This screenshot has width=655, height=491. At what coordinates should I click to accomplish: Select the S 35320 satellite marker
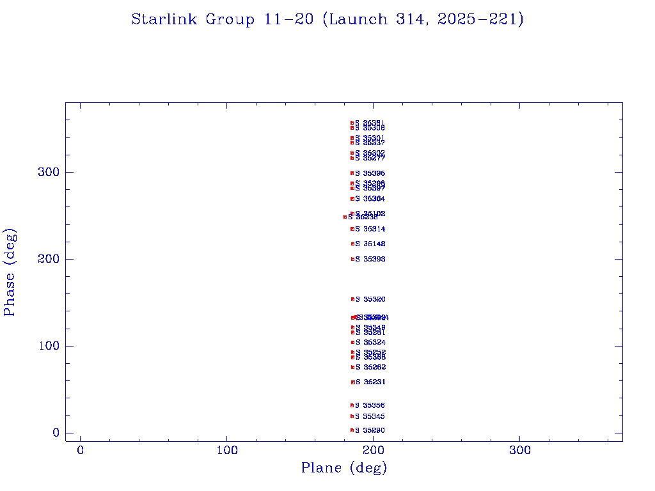coord(352,299)
